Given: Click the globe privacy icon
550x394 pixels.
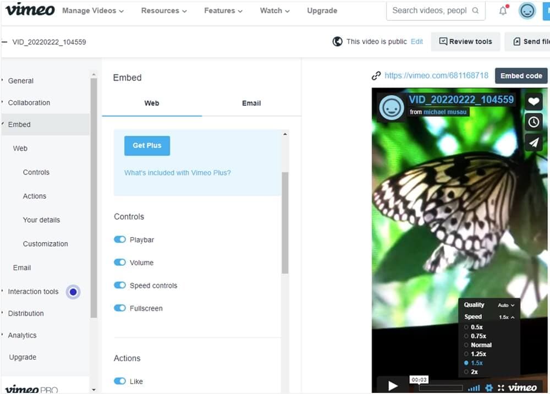Looking at the screenshot, I should coord(338,41).
